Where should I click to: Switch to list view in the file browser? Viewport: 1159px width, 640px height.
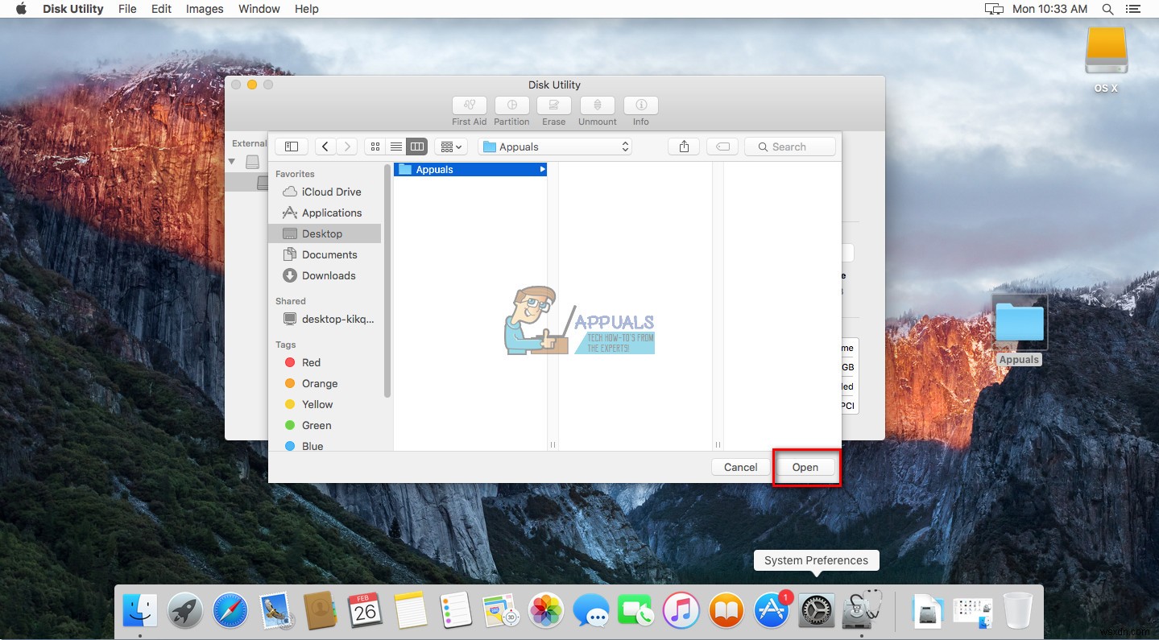click(x=395, y=146)
